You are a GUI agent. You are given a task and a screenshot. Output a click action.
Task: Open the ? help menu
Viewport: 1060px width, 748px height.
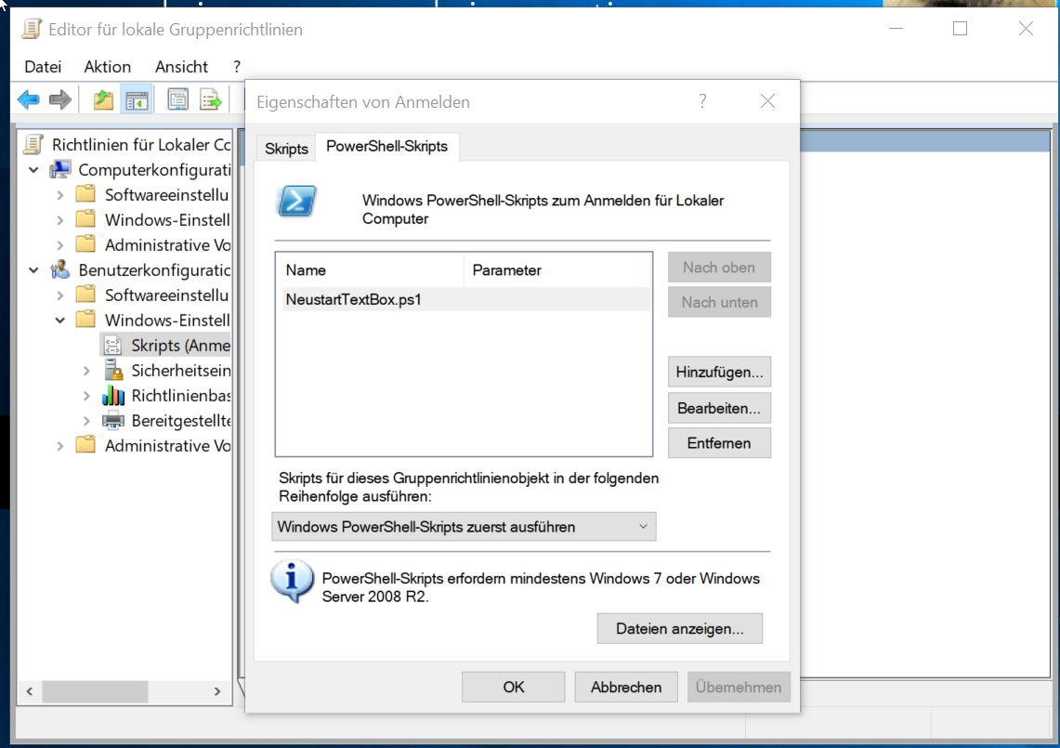pos(237,66)
